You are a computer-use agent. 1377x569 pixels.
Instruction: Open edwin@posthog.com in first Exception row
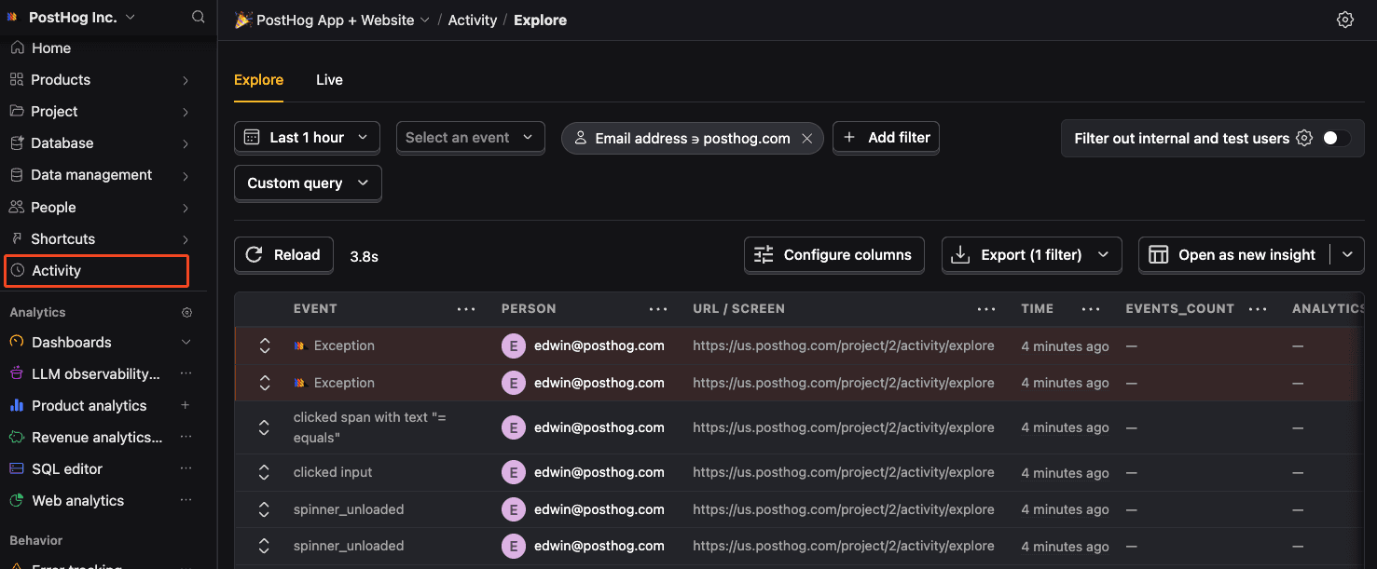coord(599,345)
